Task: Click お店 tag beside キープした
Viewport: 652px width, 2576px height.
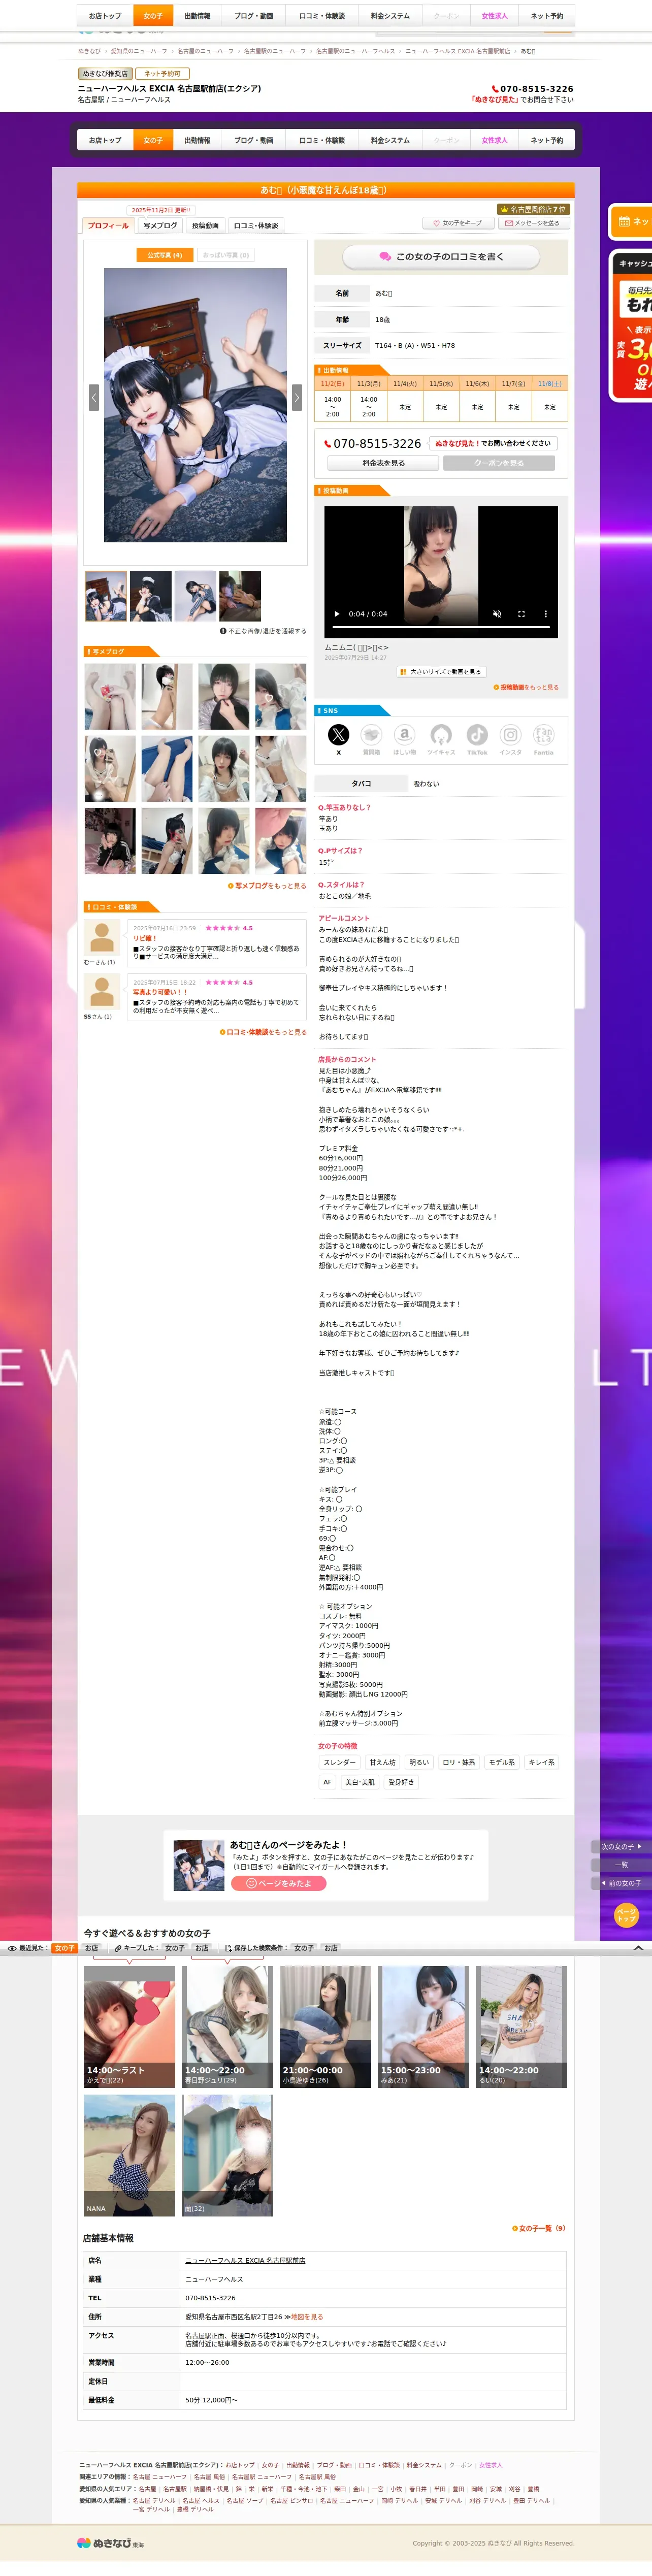Action: (x=202, y=1948)
